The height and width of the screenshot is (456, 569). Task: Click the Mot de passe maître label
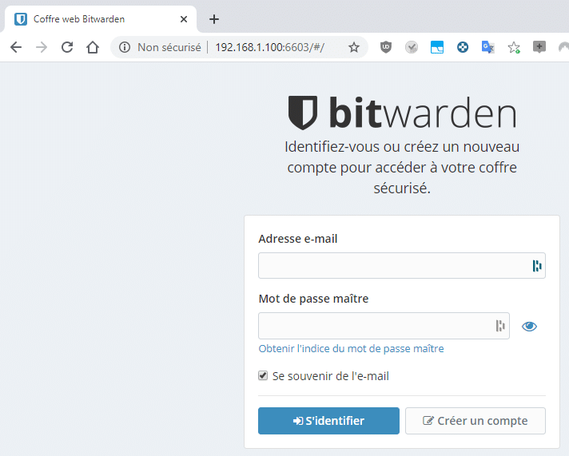313,299
